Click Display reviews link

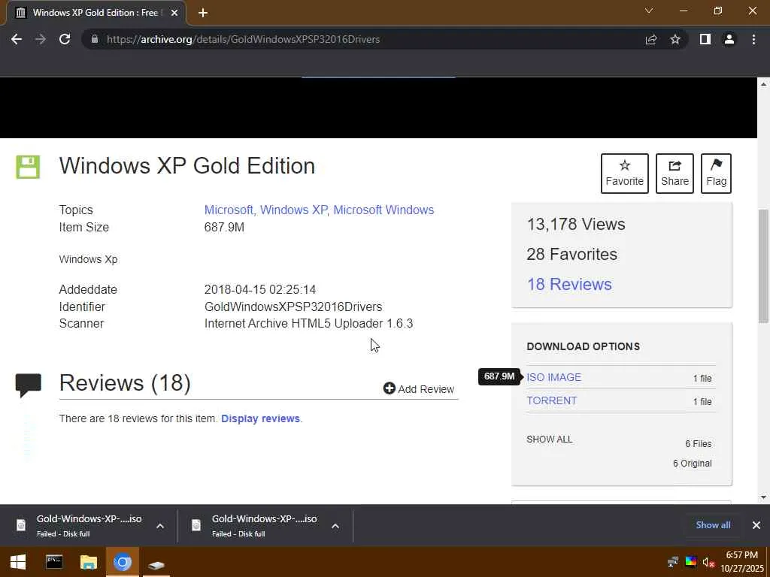click(x=260, y=418)
